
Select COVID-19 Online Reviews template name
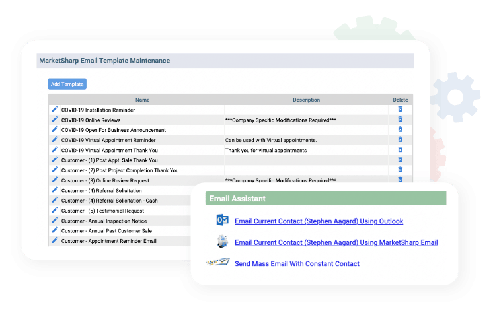91,120
